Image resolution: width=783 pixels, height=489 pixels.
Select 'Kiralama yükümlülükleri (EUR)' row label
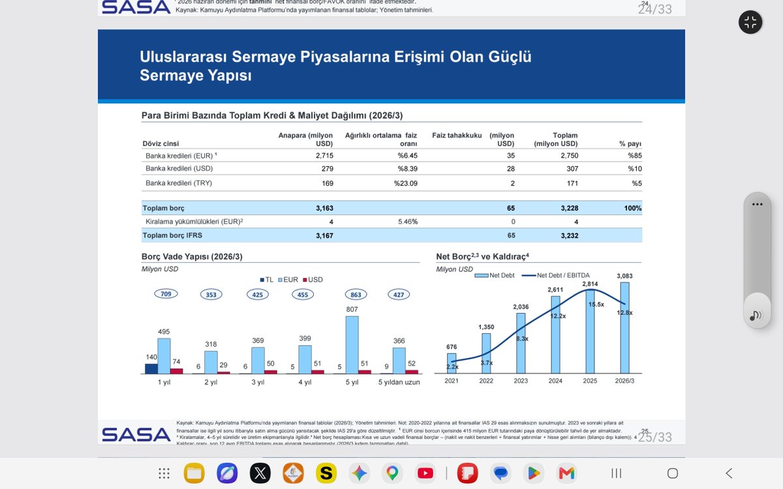[x=194, y=222]
